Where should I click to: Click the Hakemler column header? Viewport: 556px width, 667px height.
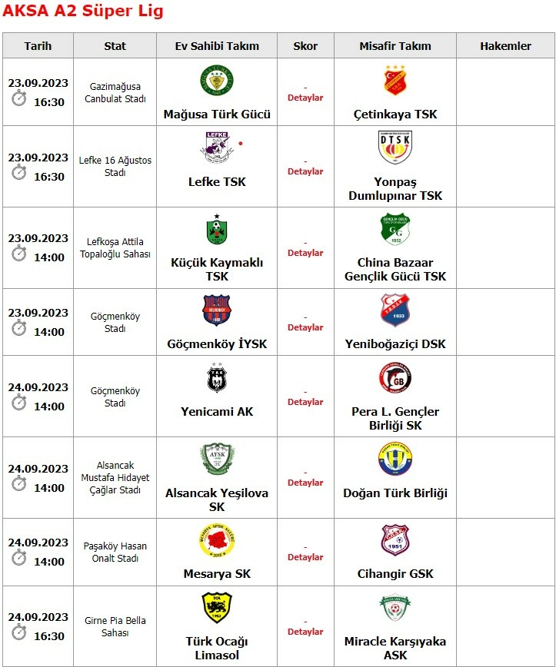[505, 46]
